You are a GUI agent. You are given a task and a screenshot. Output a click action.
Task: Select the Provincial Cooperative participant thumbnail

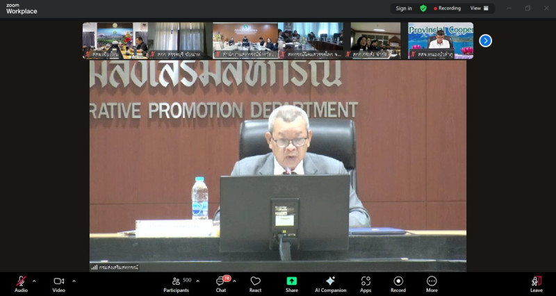coord(440,40)
